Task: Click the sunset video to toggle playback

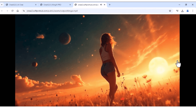Action: point(97,60)
